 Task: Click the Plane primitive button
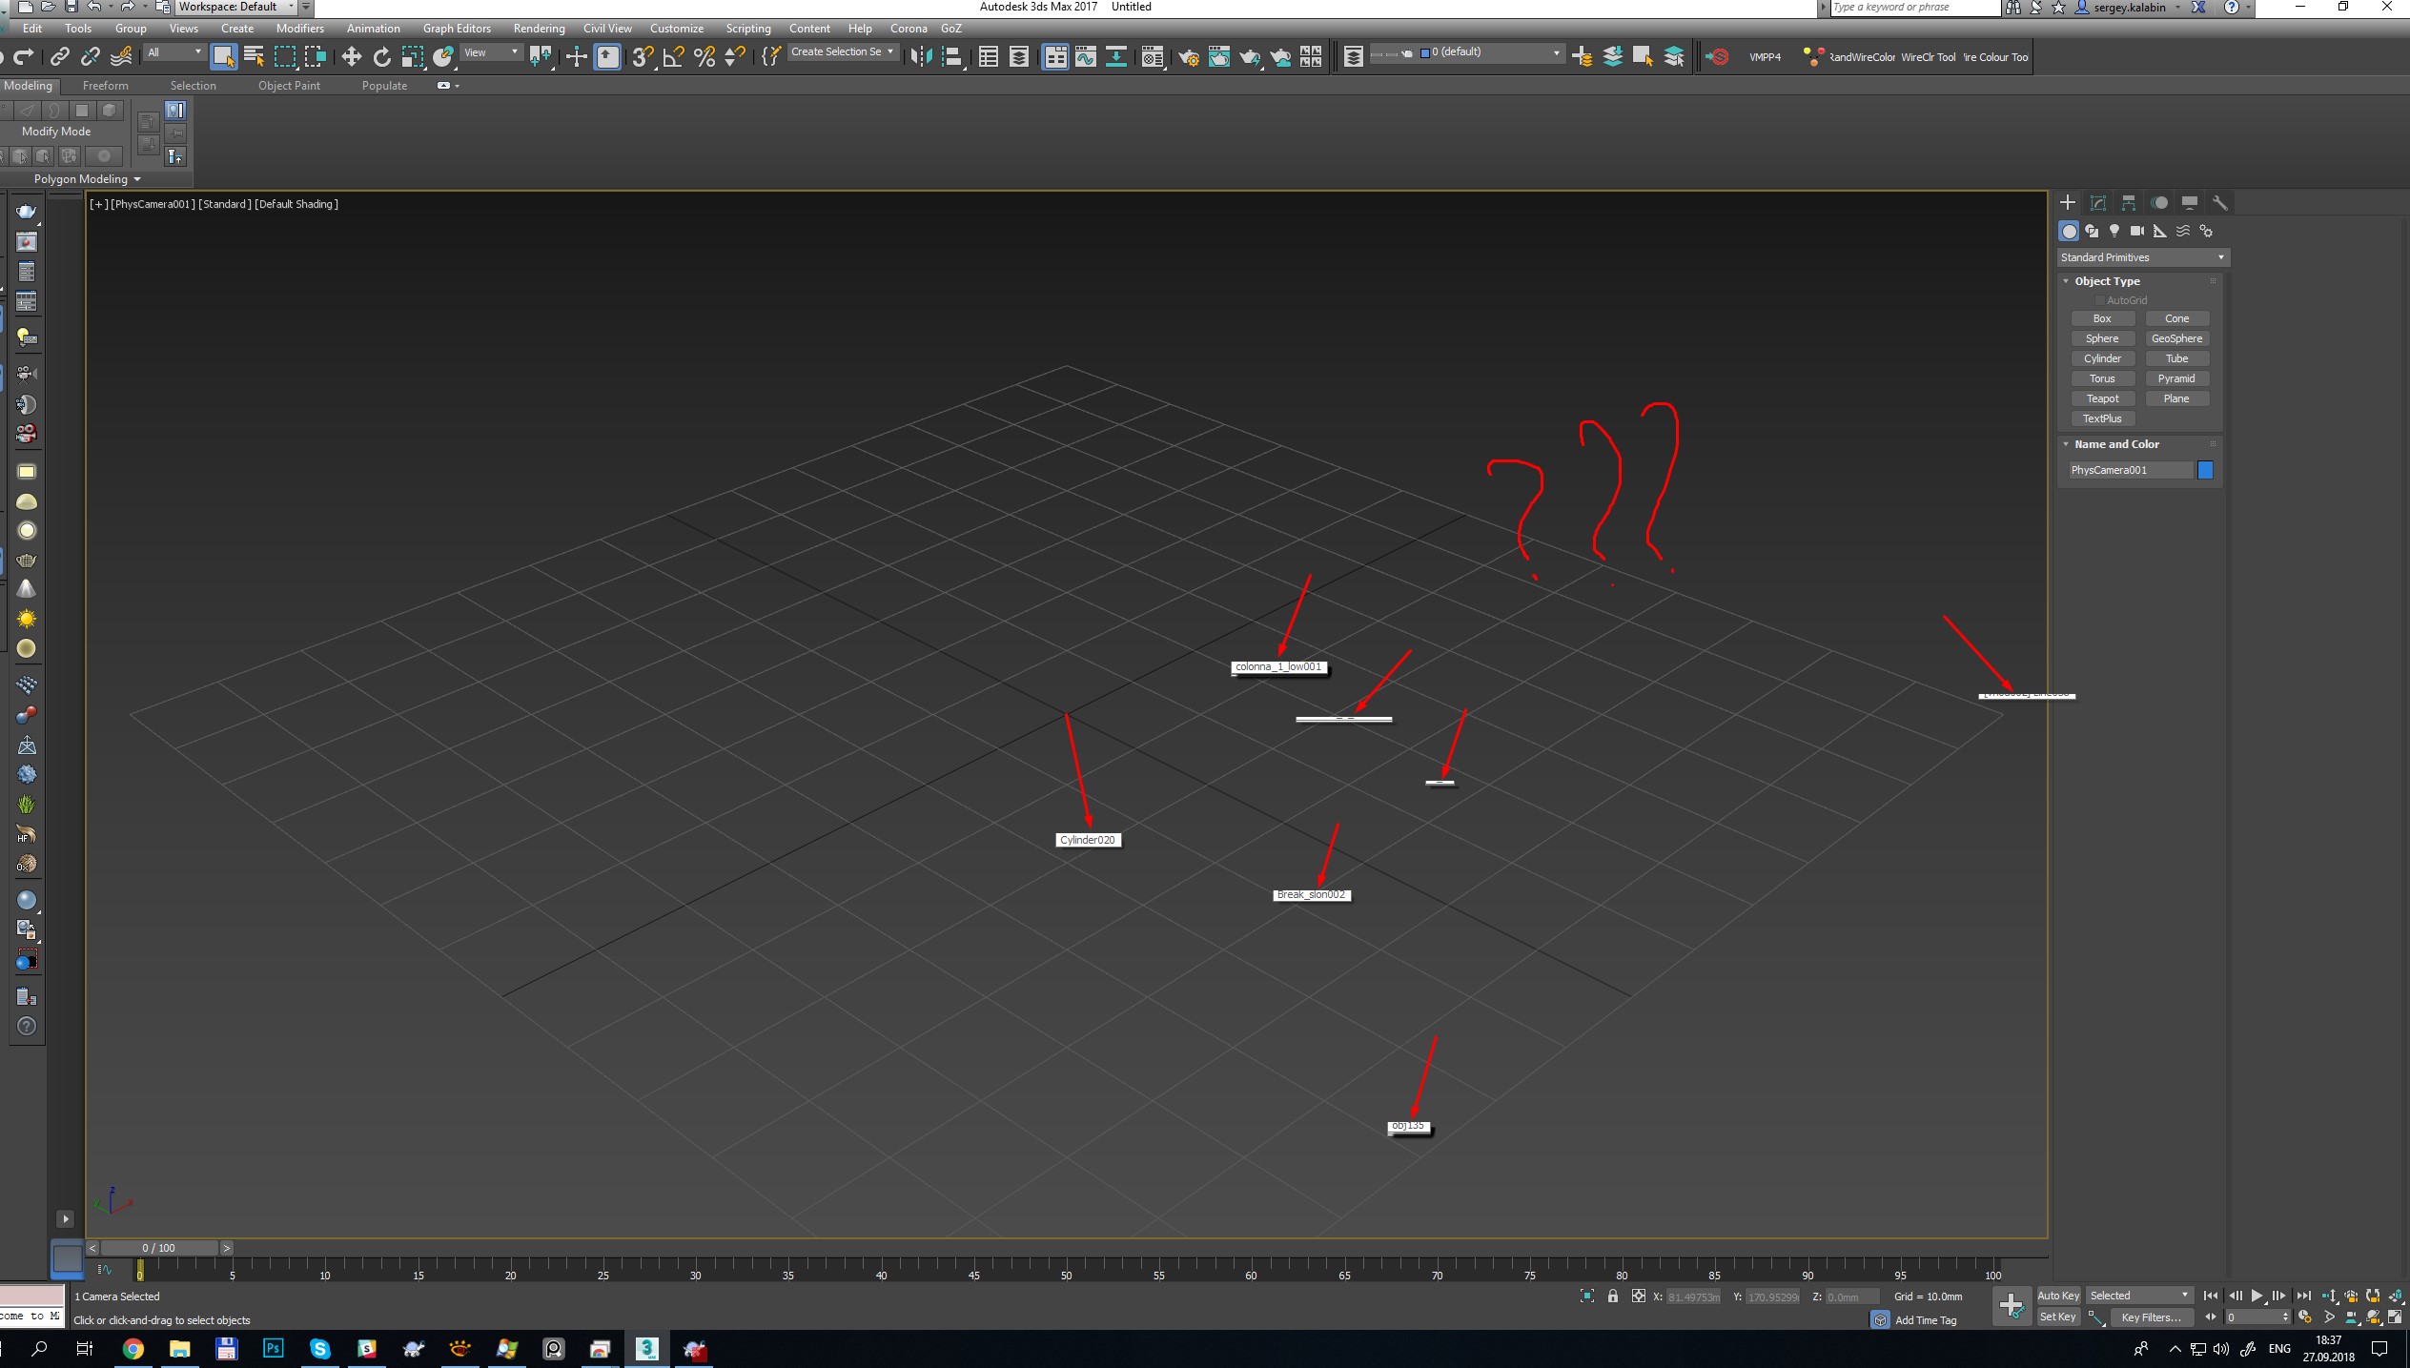point(2175,398)
